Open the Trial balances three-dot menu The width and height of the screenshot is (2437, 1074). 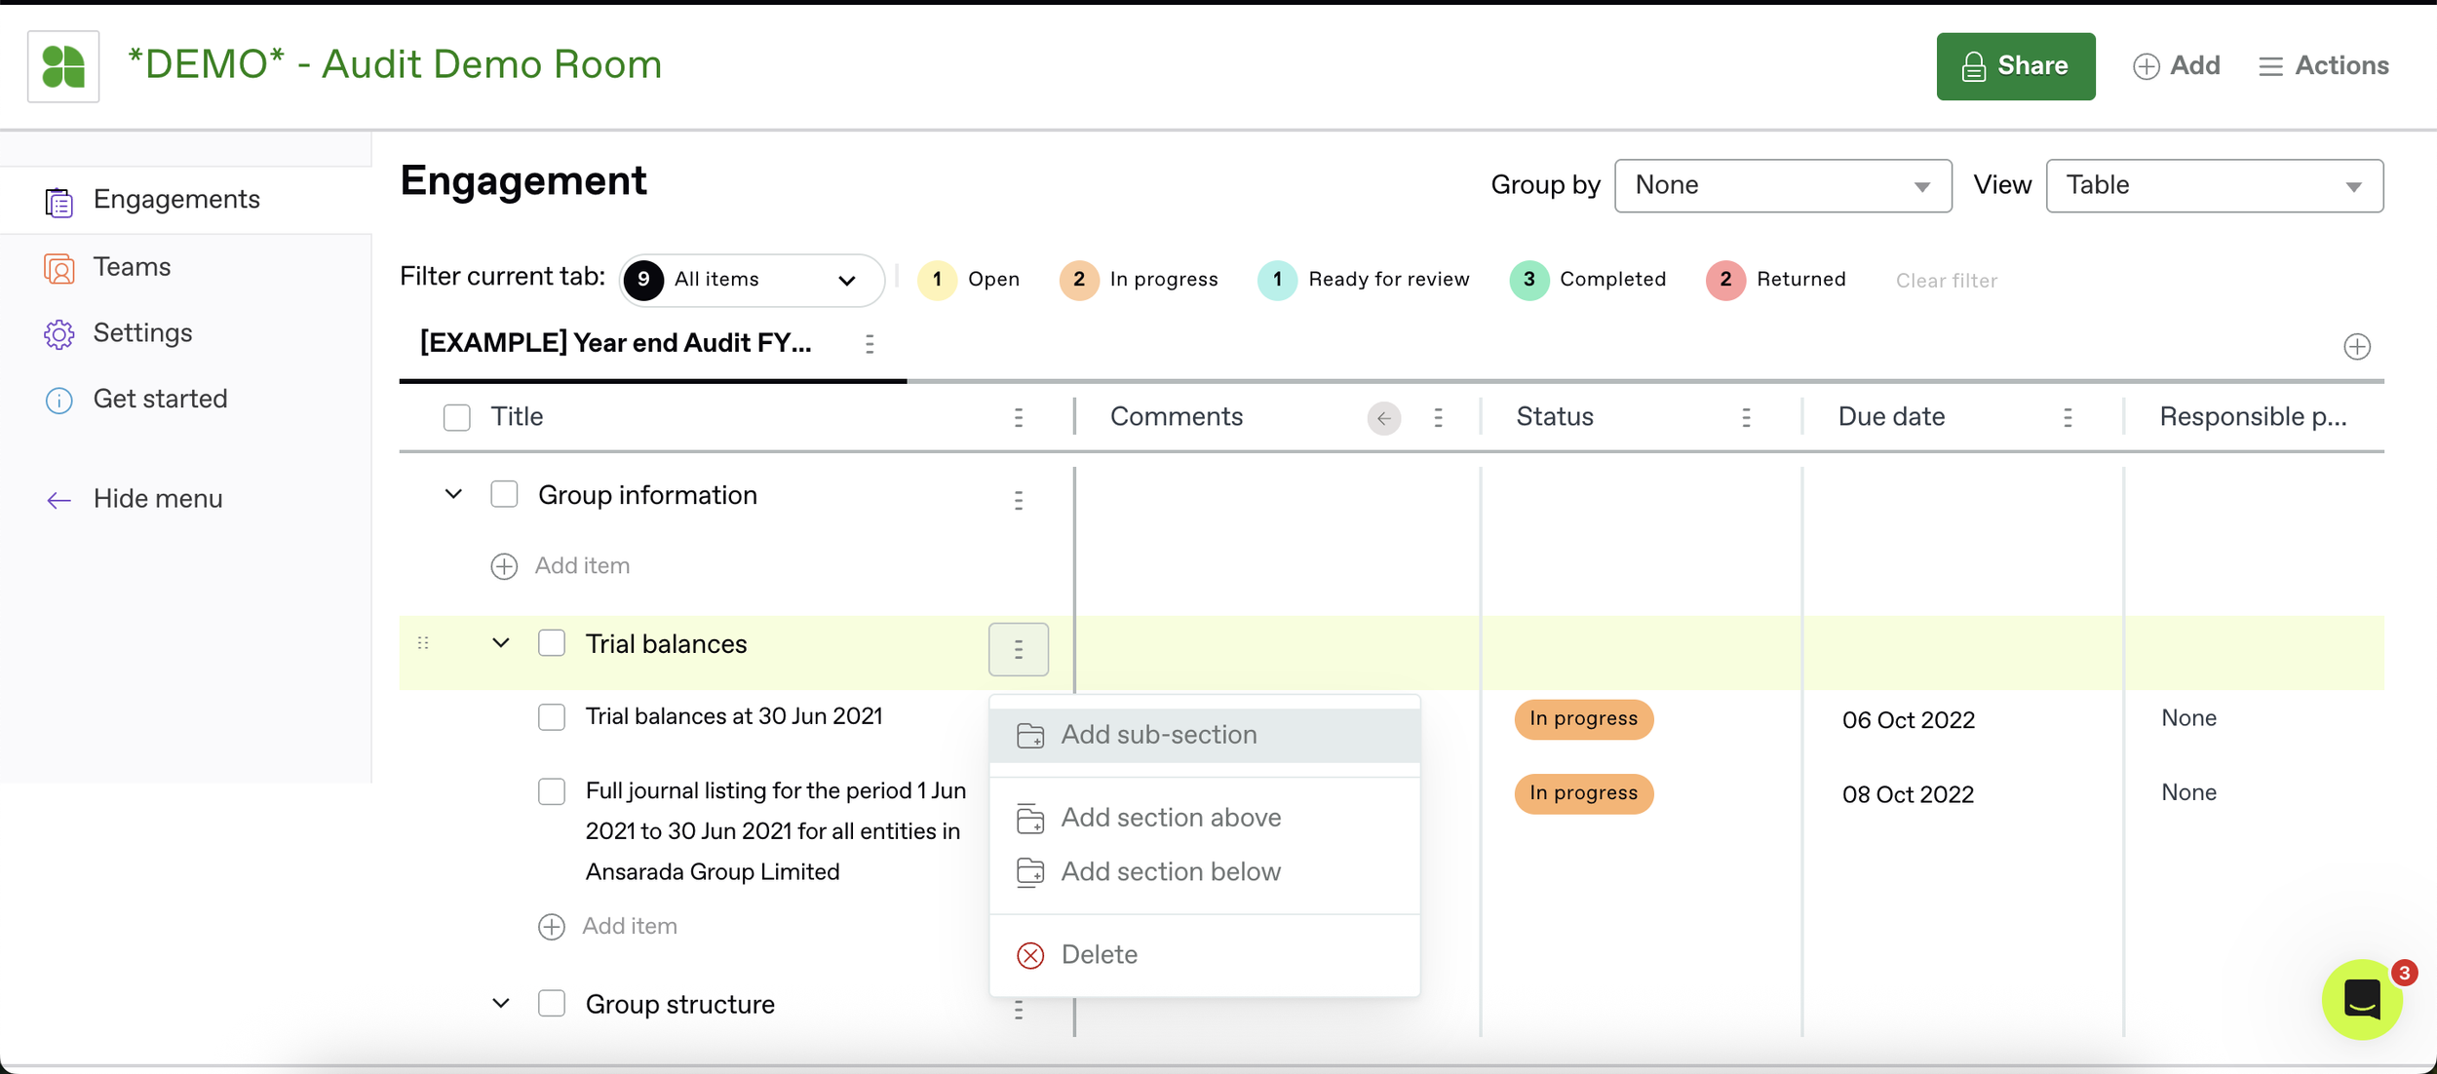click(1018, 649)
